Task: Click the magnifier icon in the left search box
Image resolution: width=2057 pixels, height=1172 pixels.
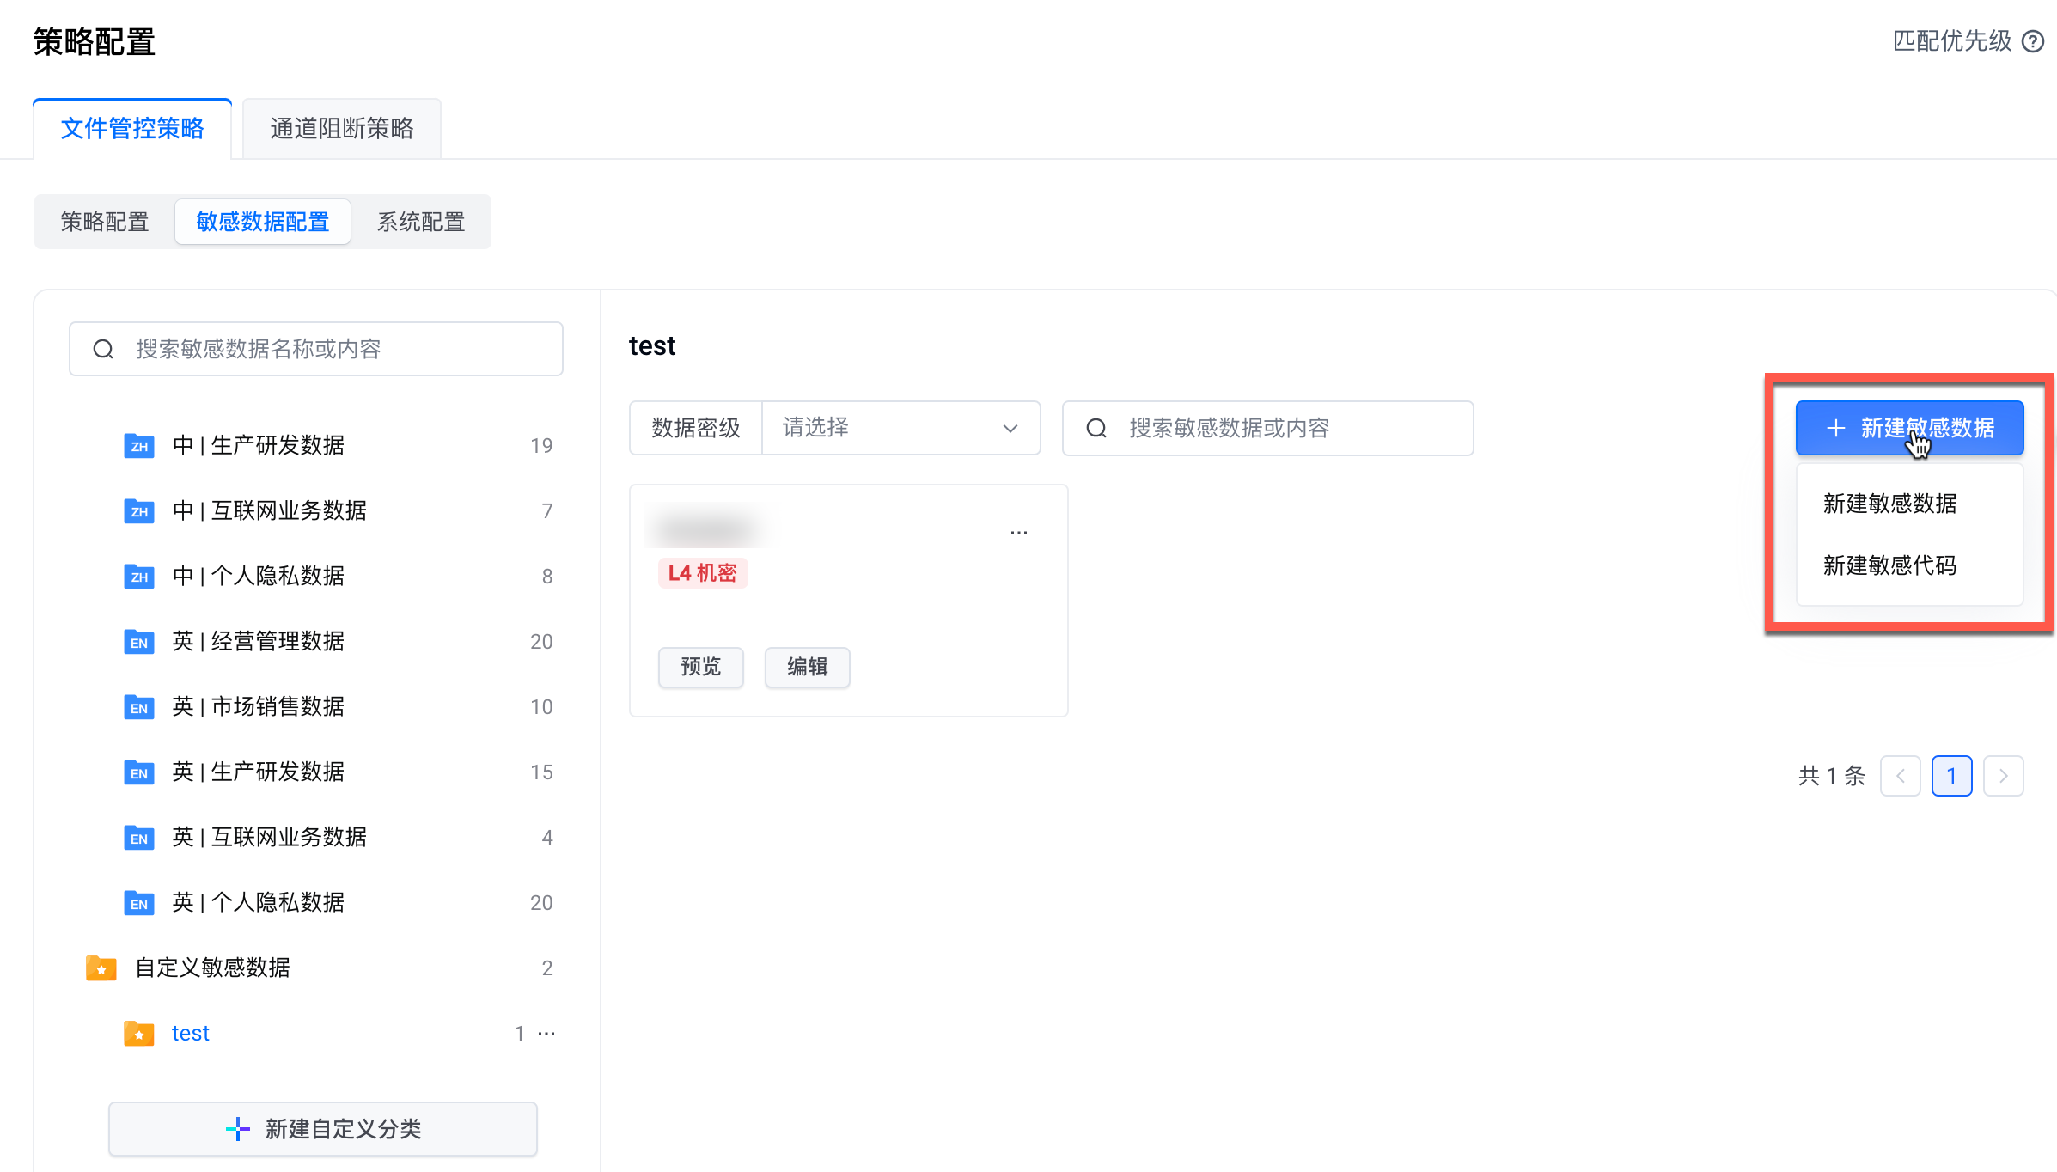Action: [x=103, y=349]
